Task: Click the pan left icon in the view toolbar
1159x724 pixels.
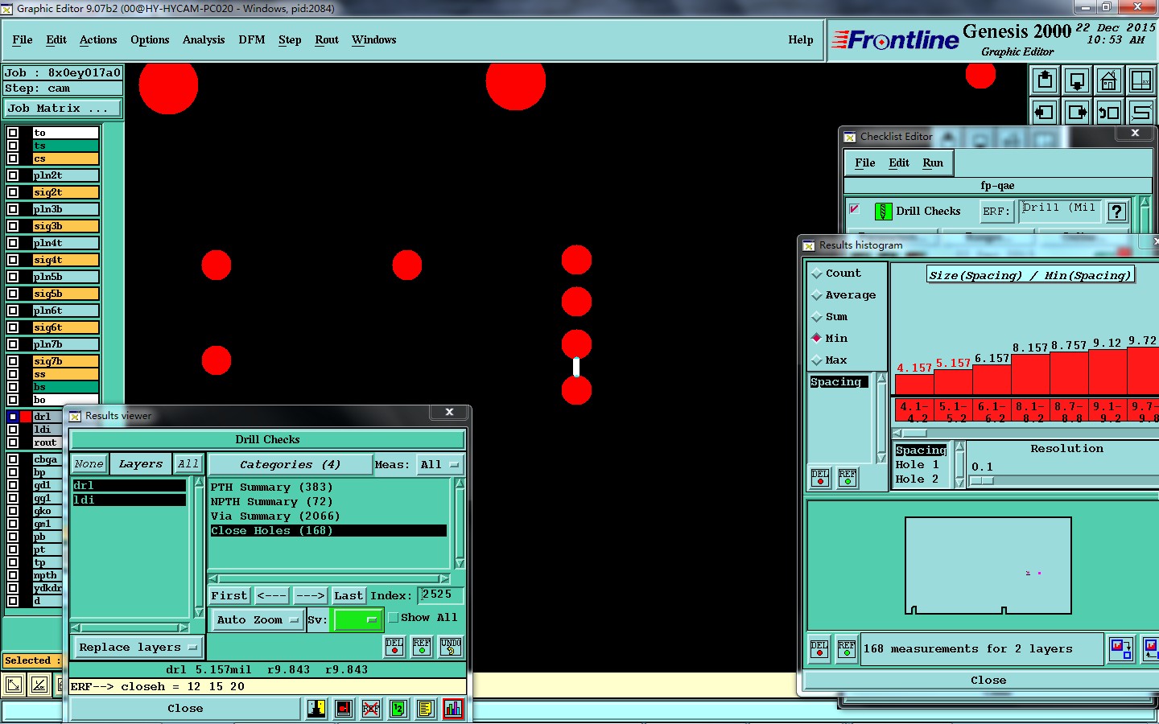Action: pyautogui.click(x=1045, y=112)
